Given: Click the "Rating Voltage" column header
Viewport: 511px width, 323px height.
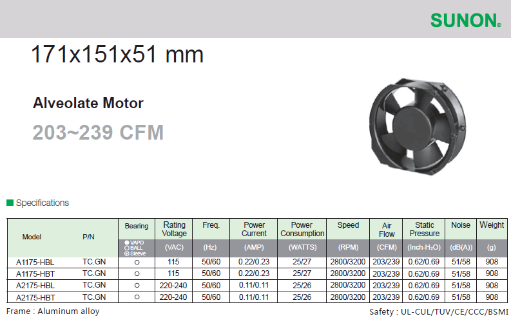Looking at the screenshot, I should coord(175,229).
